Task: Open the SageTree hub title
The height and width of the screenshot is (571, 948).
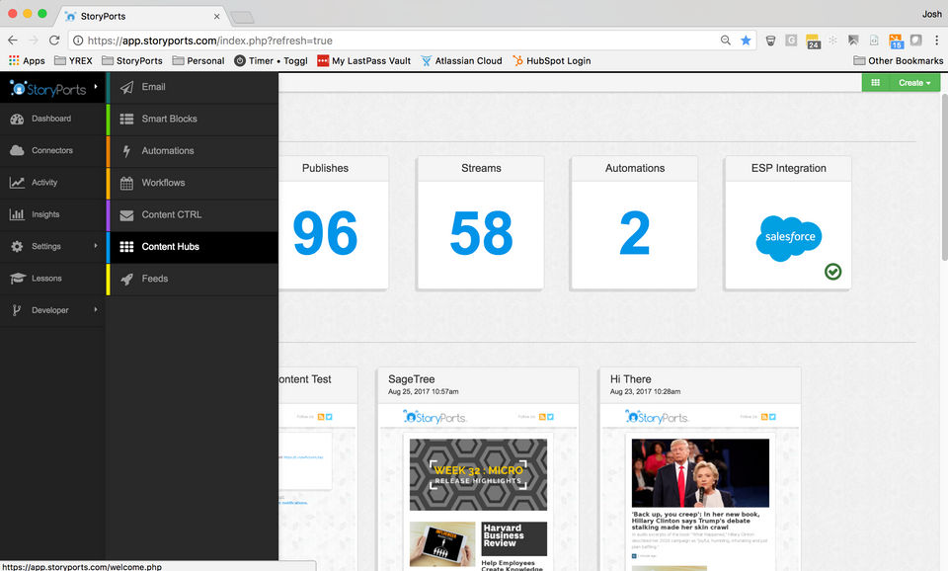Action: (411, 379)
